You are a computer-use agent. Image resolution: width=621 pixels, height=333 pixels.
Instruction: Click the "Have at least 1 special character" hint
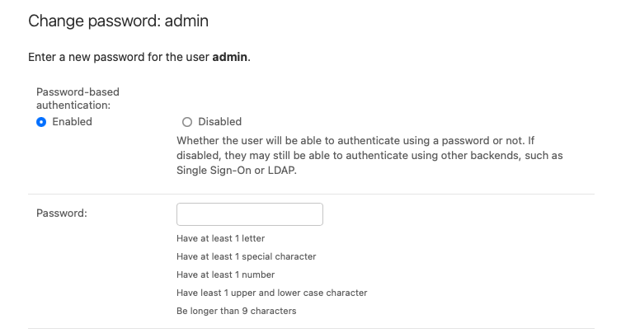[246, 256]
